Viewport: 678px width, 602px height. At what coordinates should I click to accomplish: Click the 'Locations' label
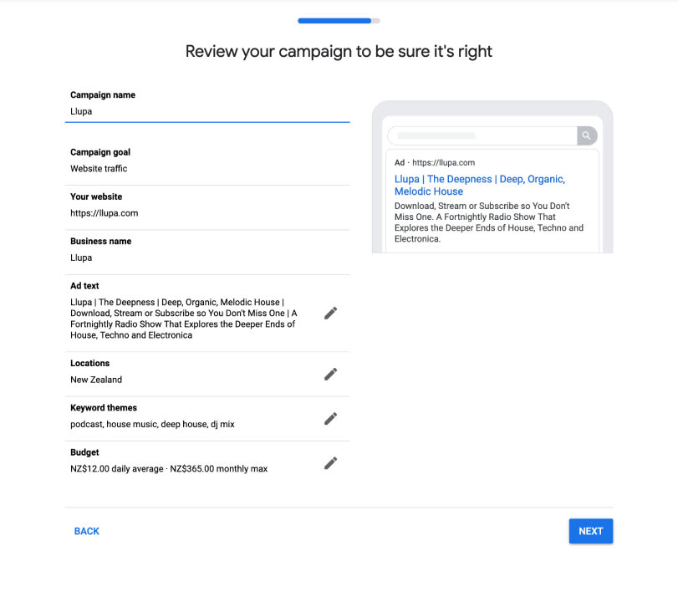(90, 363)
